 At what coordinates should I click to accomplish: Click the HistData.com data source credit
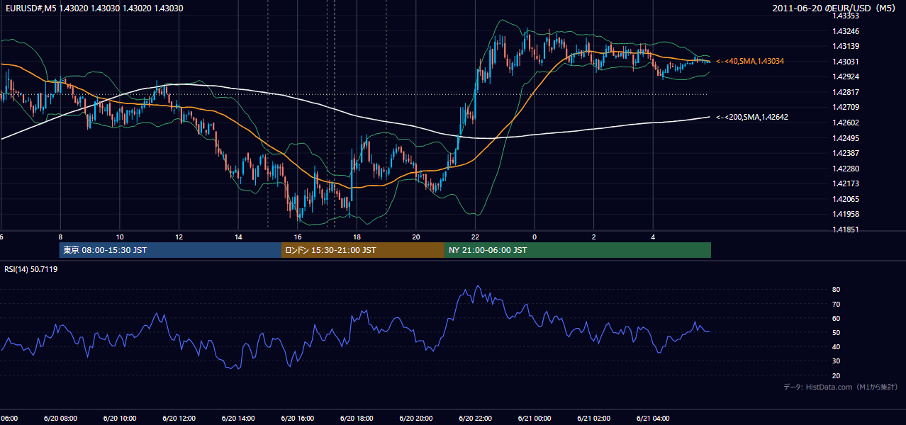pyautogui.click(x=840, y=387)
